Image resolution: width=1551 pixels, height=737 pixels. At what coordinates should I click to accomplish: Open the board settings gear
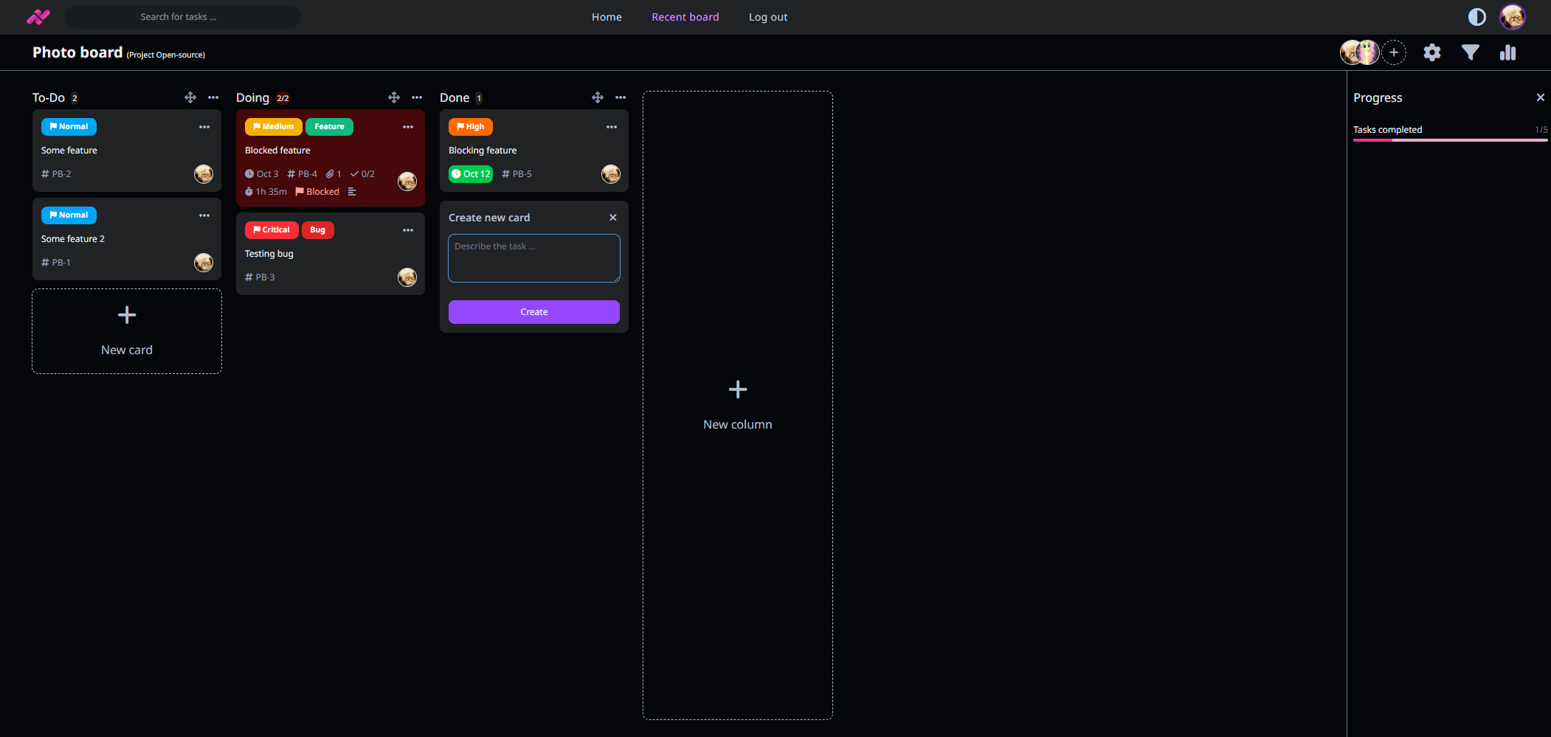[x=1432, y=52]
